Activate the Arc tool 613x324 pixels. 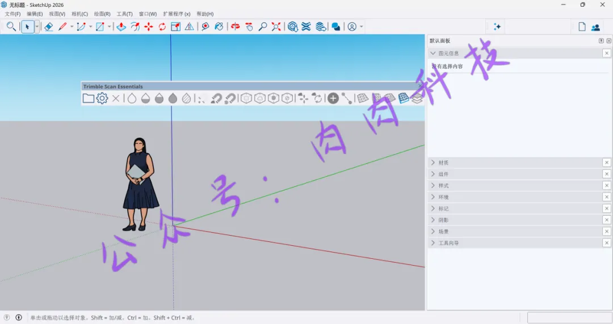pos(81,27)
